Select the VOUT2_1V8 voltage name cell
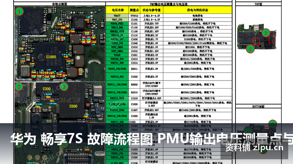 pyautogui.click(x=117, y=43)
